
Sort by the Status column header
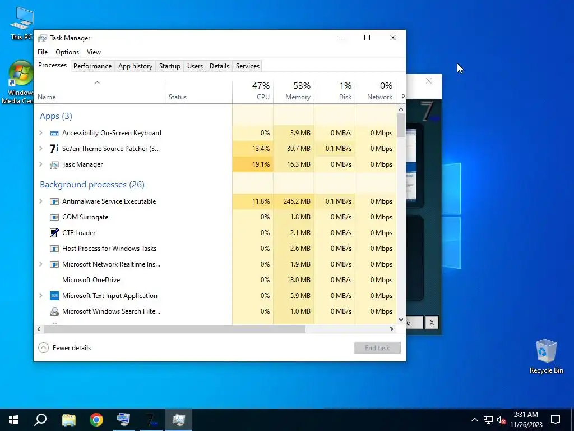198,91
